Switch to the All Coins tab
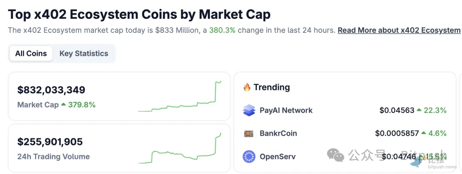The height and width of the screenshot is (174, 462). point(31,54)
